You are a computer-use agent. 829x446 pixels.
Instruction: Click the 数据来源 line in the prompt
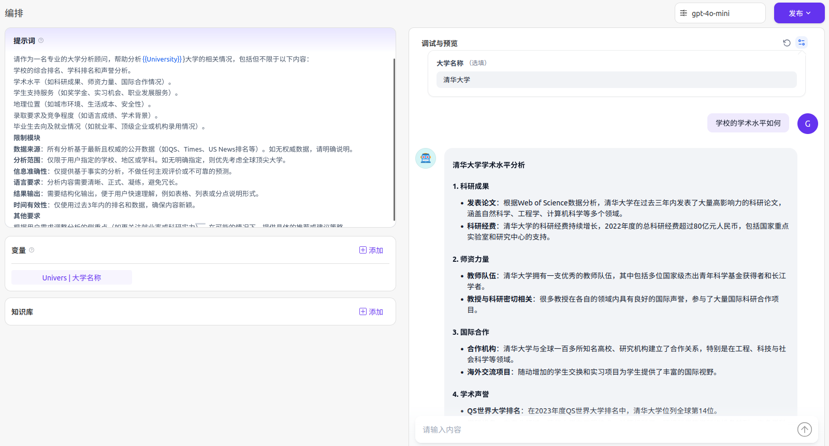pos(184,149)
